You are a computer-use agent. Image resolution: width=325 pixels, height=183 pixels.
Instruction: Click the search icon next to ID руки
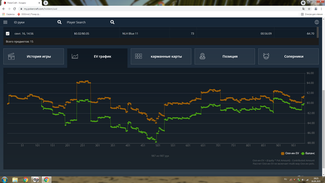pyautogui.click(x=59, y=22)
